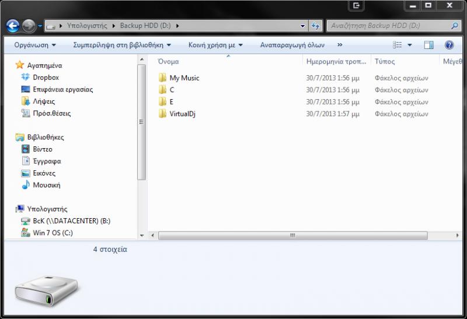The image size is (467, 319).
Task: Open Dropbox from favorites
Action: coord(46,78)
